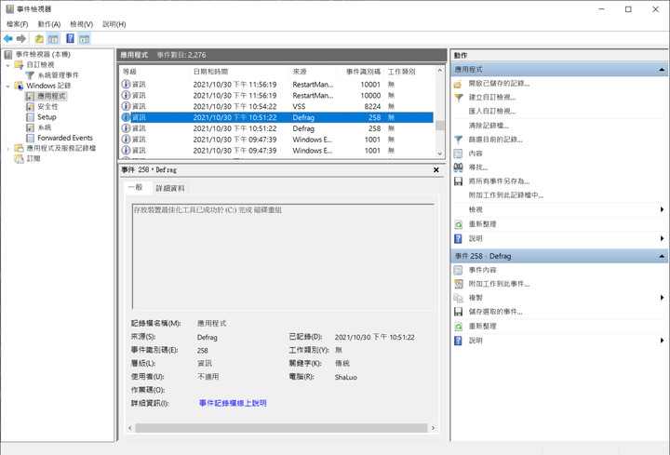This screenshot has height=455, width=670.
Task: Click 附加工作到此事件 action
Action: 499,284
